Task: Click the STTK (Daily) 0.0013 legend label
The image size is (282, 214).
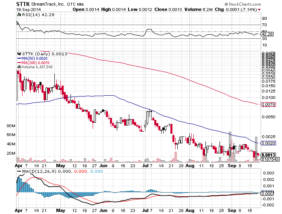Action: (44, 54)
